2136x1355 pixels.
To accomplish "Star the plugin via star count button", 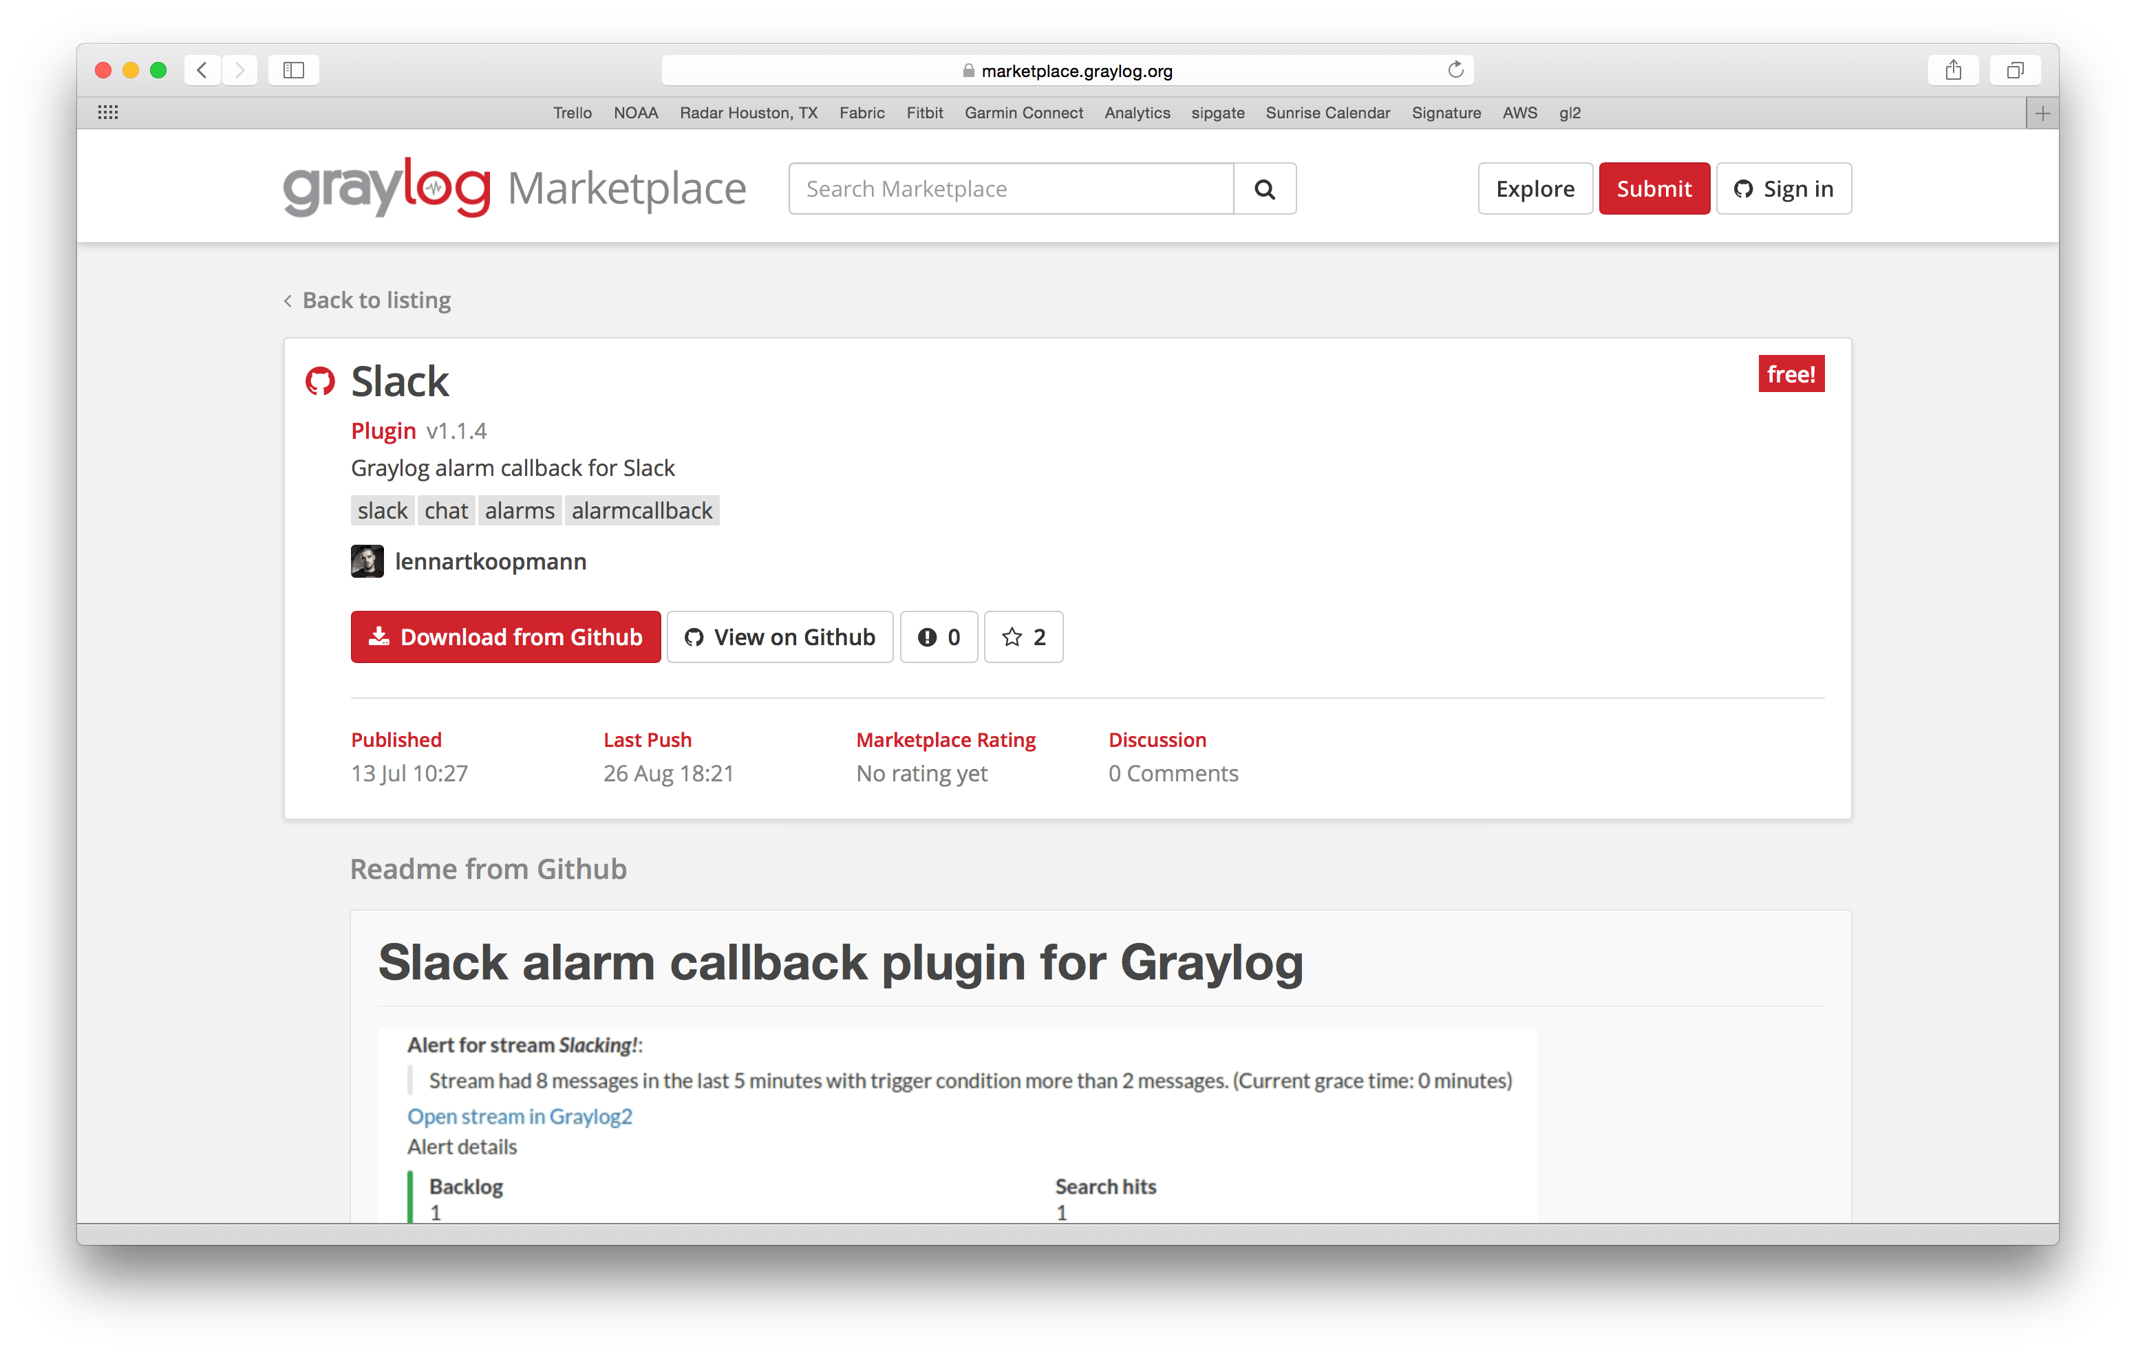I will pyautogui.click(x=1023, y=637).
